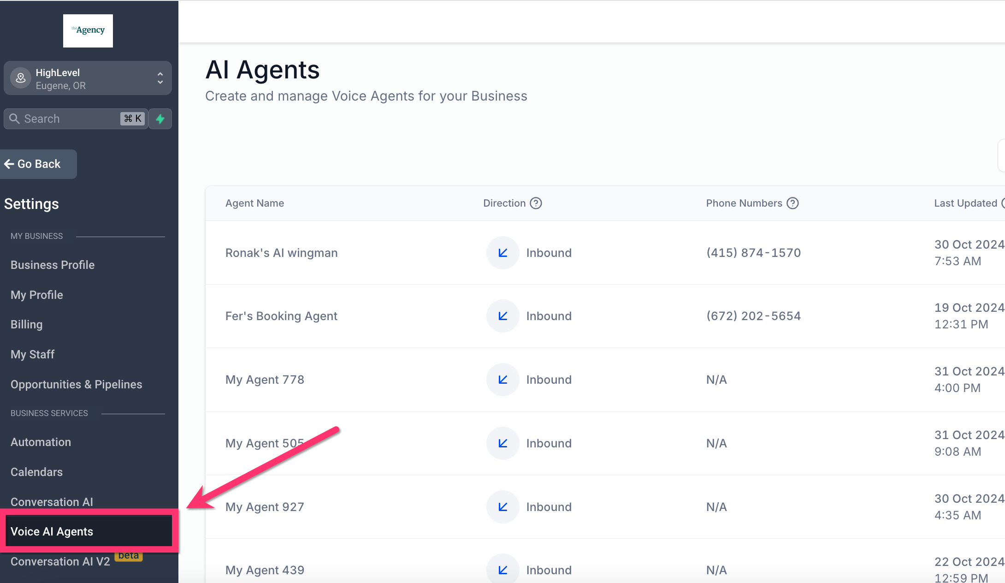
Task: Open Conversation AI V2 beta item
Action: (x=60, y=561)
